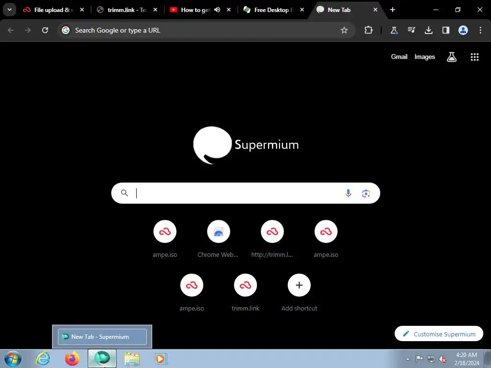This screenshot has width=491, height=368.
Task: Reload the page
Action: (45, 30)
